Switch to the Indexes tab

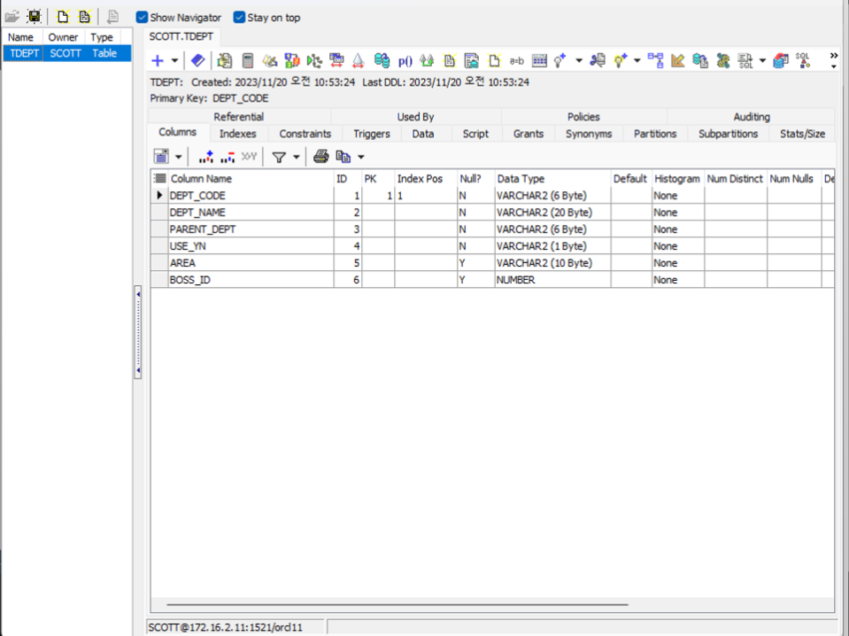click(x=237, y=134)
